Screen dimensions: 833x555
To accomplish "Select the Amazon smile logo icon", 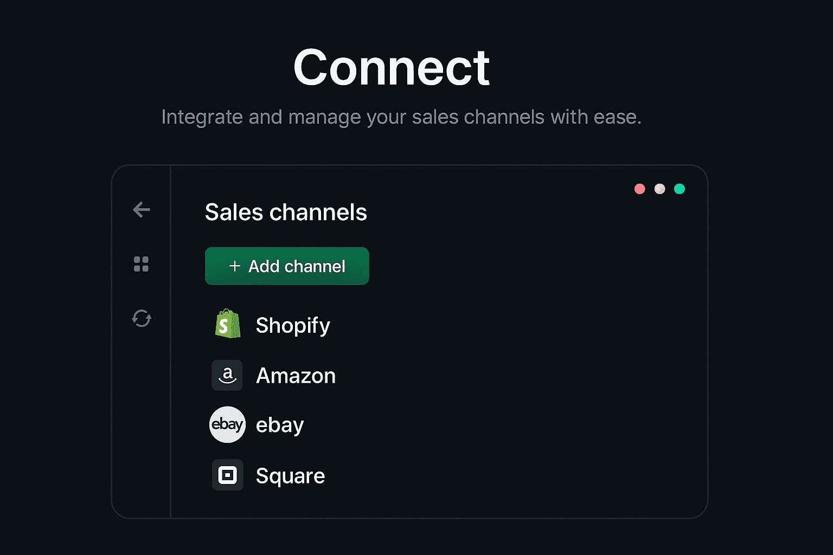I will [x=227, y=375].
